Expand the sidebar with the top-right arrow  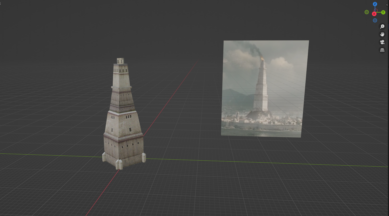pos(387,5)
